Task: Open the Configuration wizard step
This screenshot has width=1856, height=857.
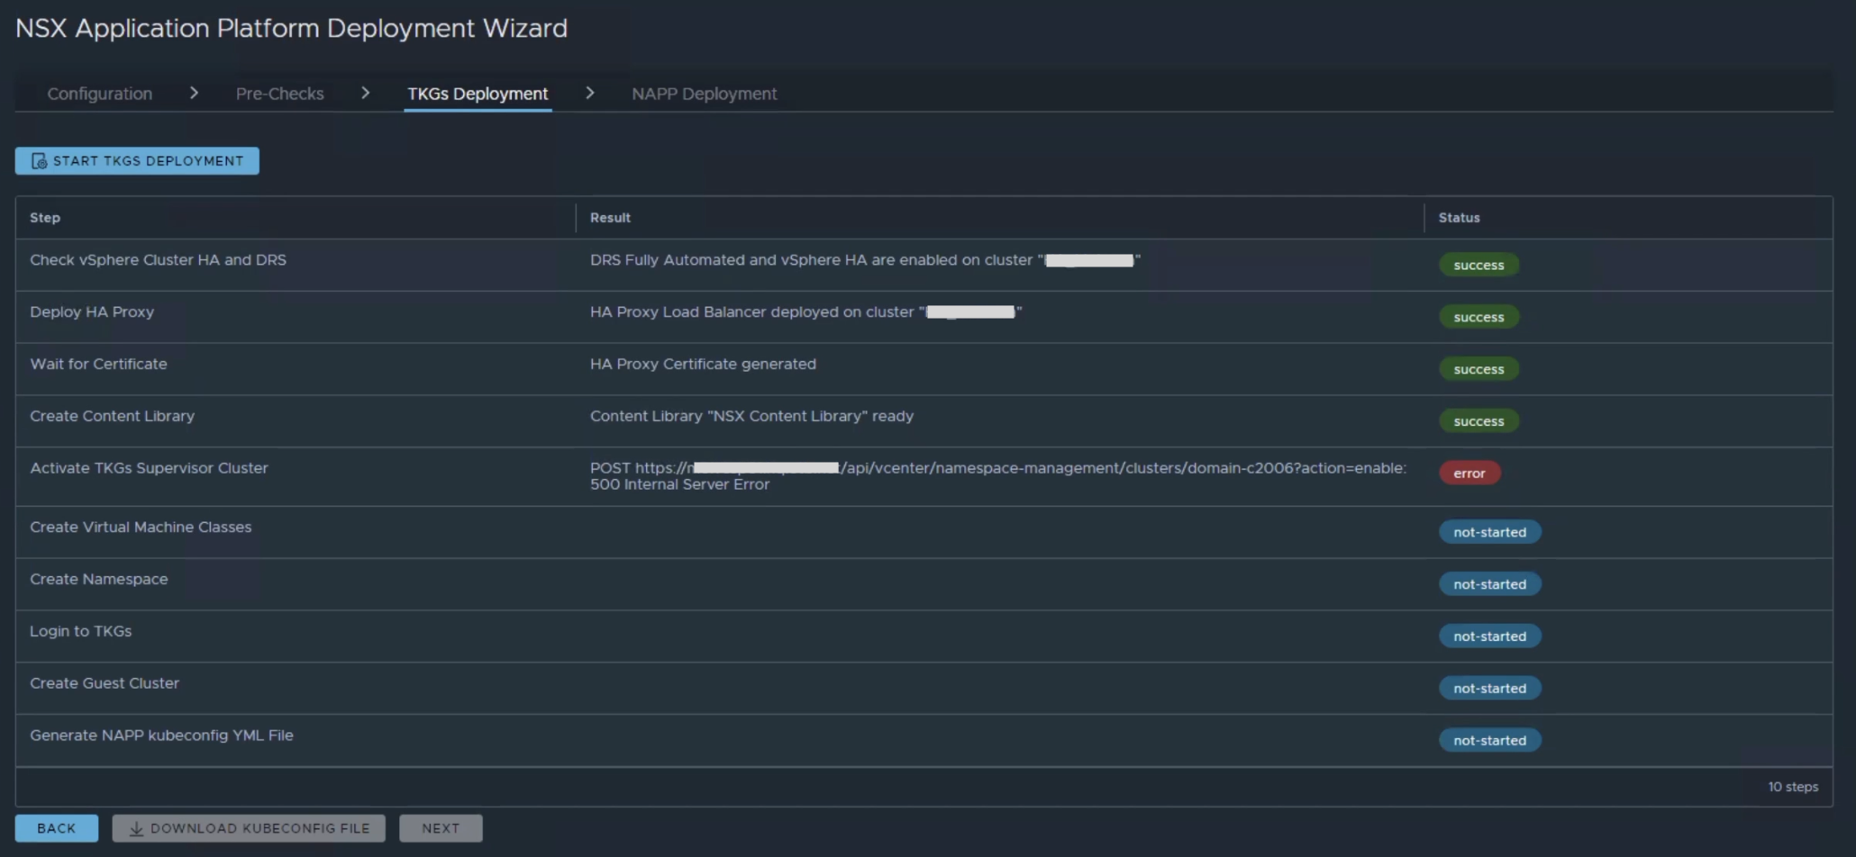Action: coord(100,94)
